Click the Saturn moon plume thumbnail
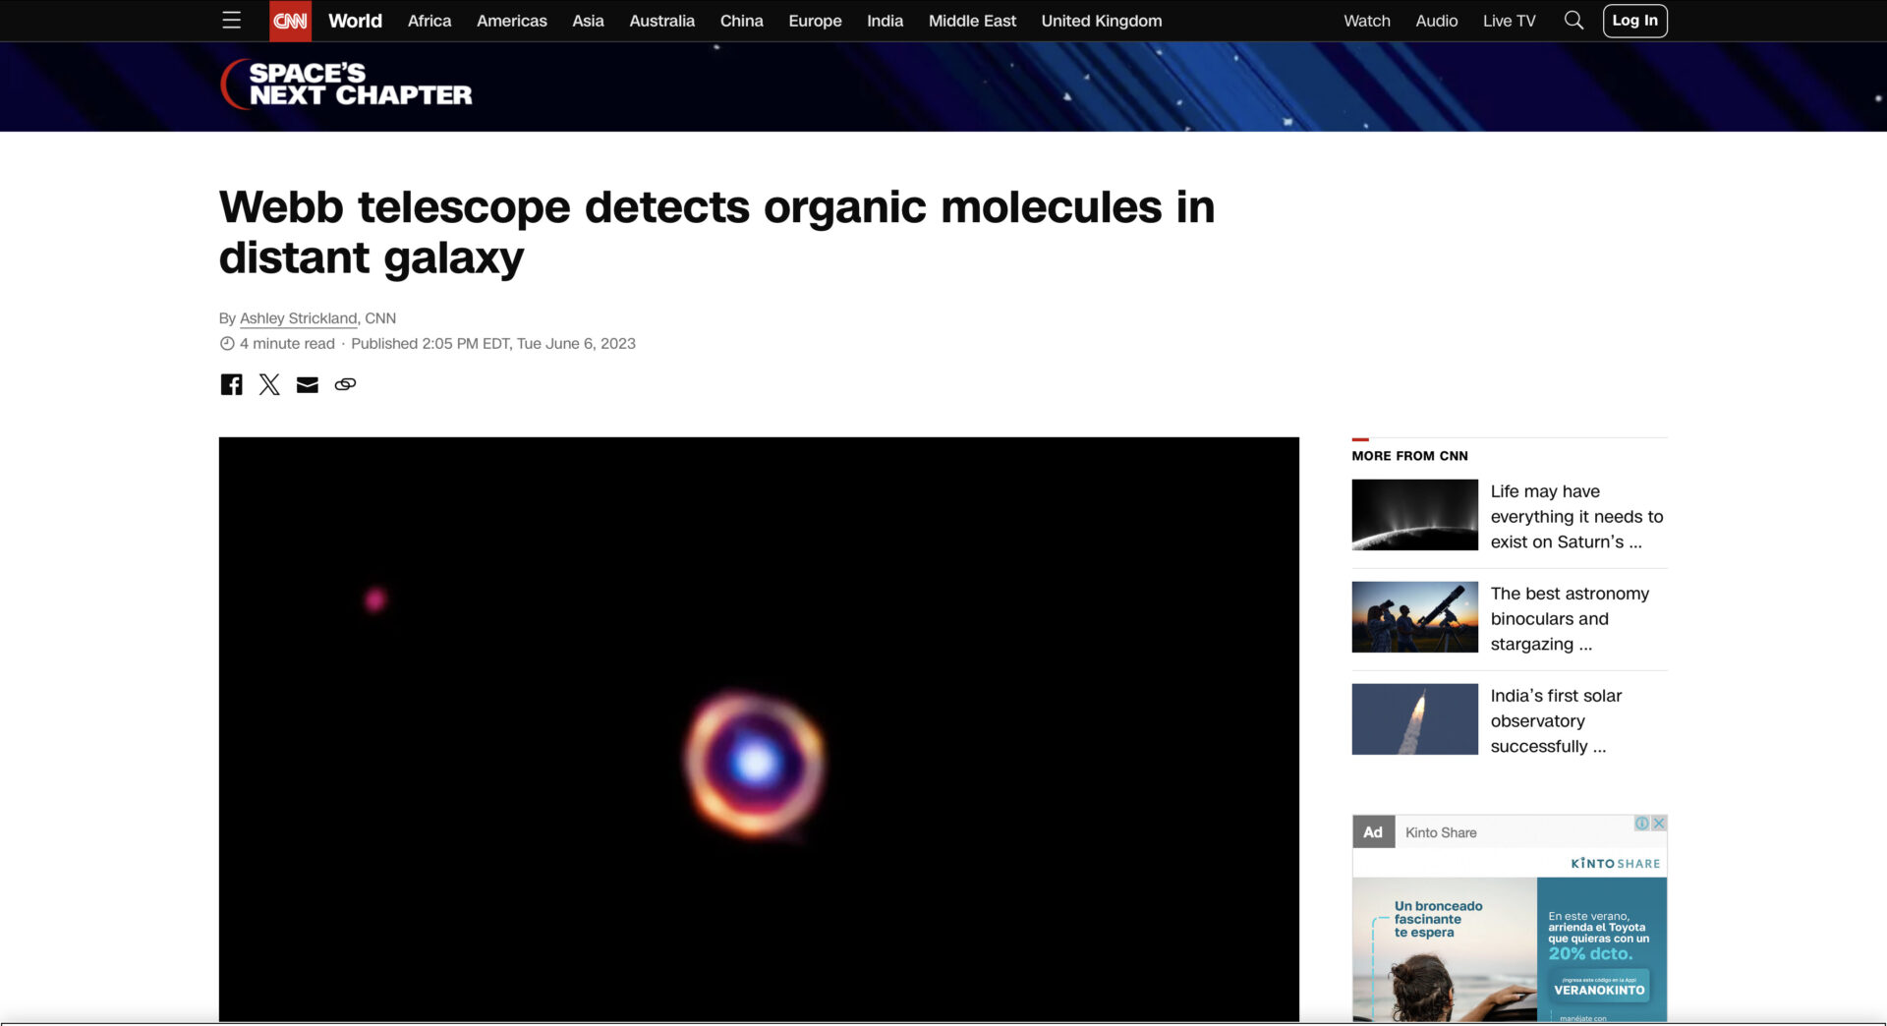Image resolution: width=1887 pixels, height=1026 pixels. coord(1414,515)
